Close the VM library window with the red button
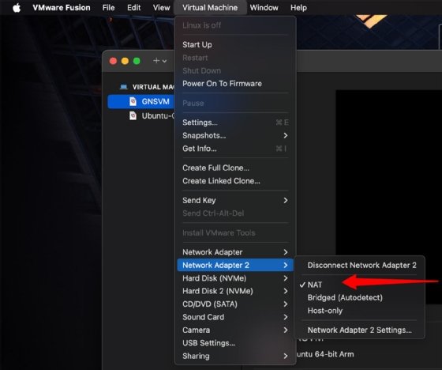Viewport: 442px width, 370px height. (x=114, y=61)
